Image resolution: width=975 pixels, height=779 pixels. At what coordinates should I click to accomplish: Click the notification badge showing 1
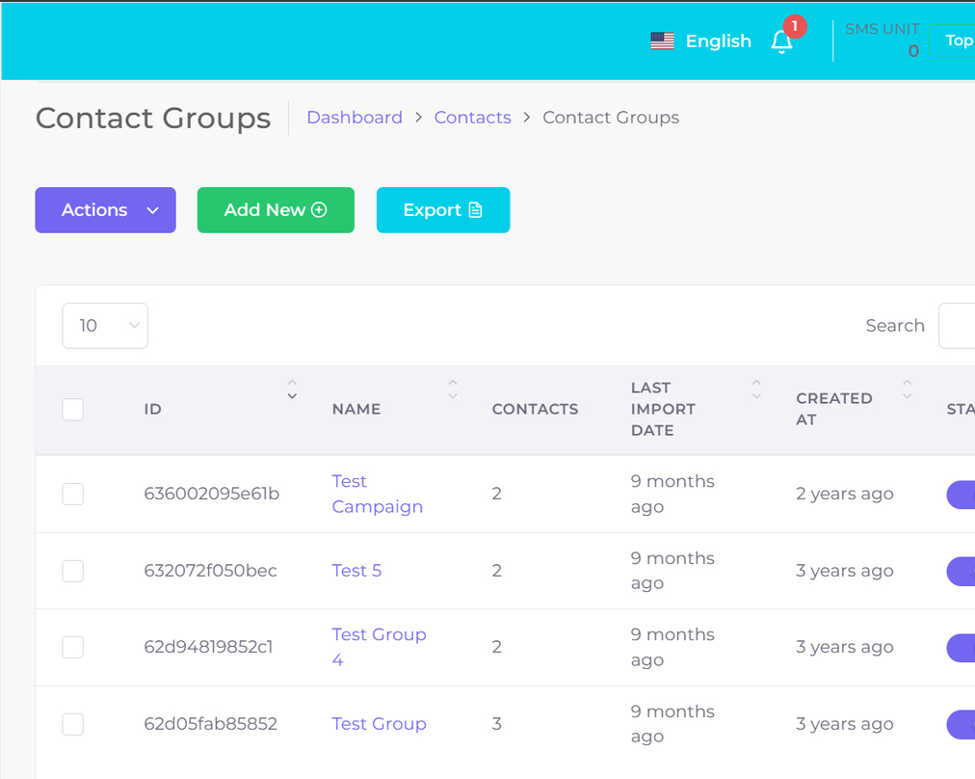794,27
